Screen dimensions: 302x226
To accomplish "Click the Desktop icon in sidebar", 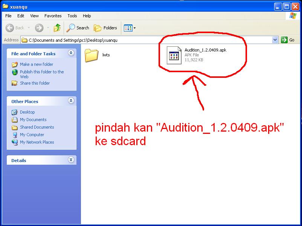I will coord(15,112).
